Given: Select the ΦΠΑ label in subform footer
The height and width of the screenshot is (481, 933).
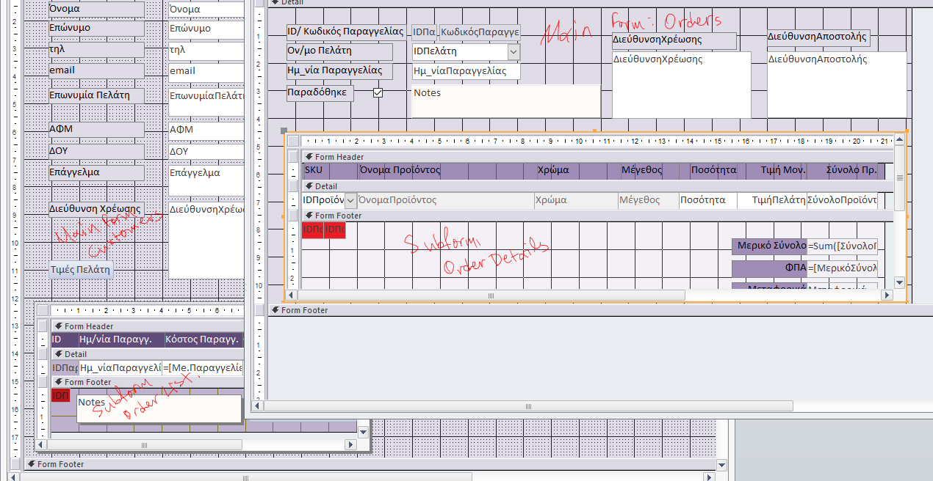Looking at the screenshot, I should 769,268.
